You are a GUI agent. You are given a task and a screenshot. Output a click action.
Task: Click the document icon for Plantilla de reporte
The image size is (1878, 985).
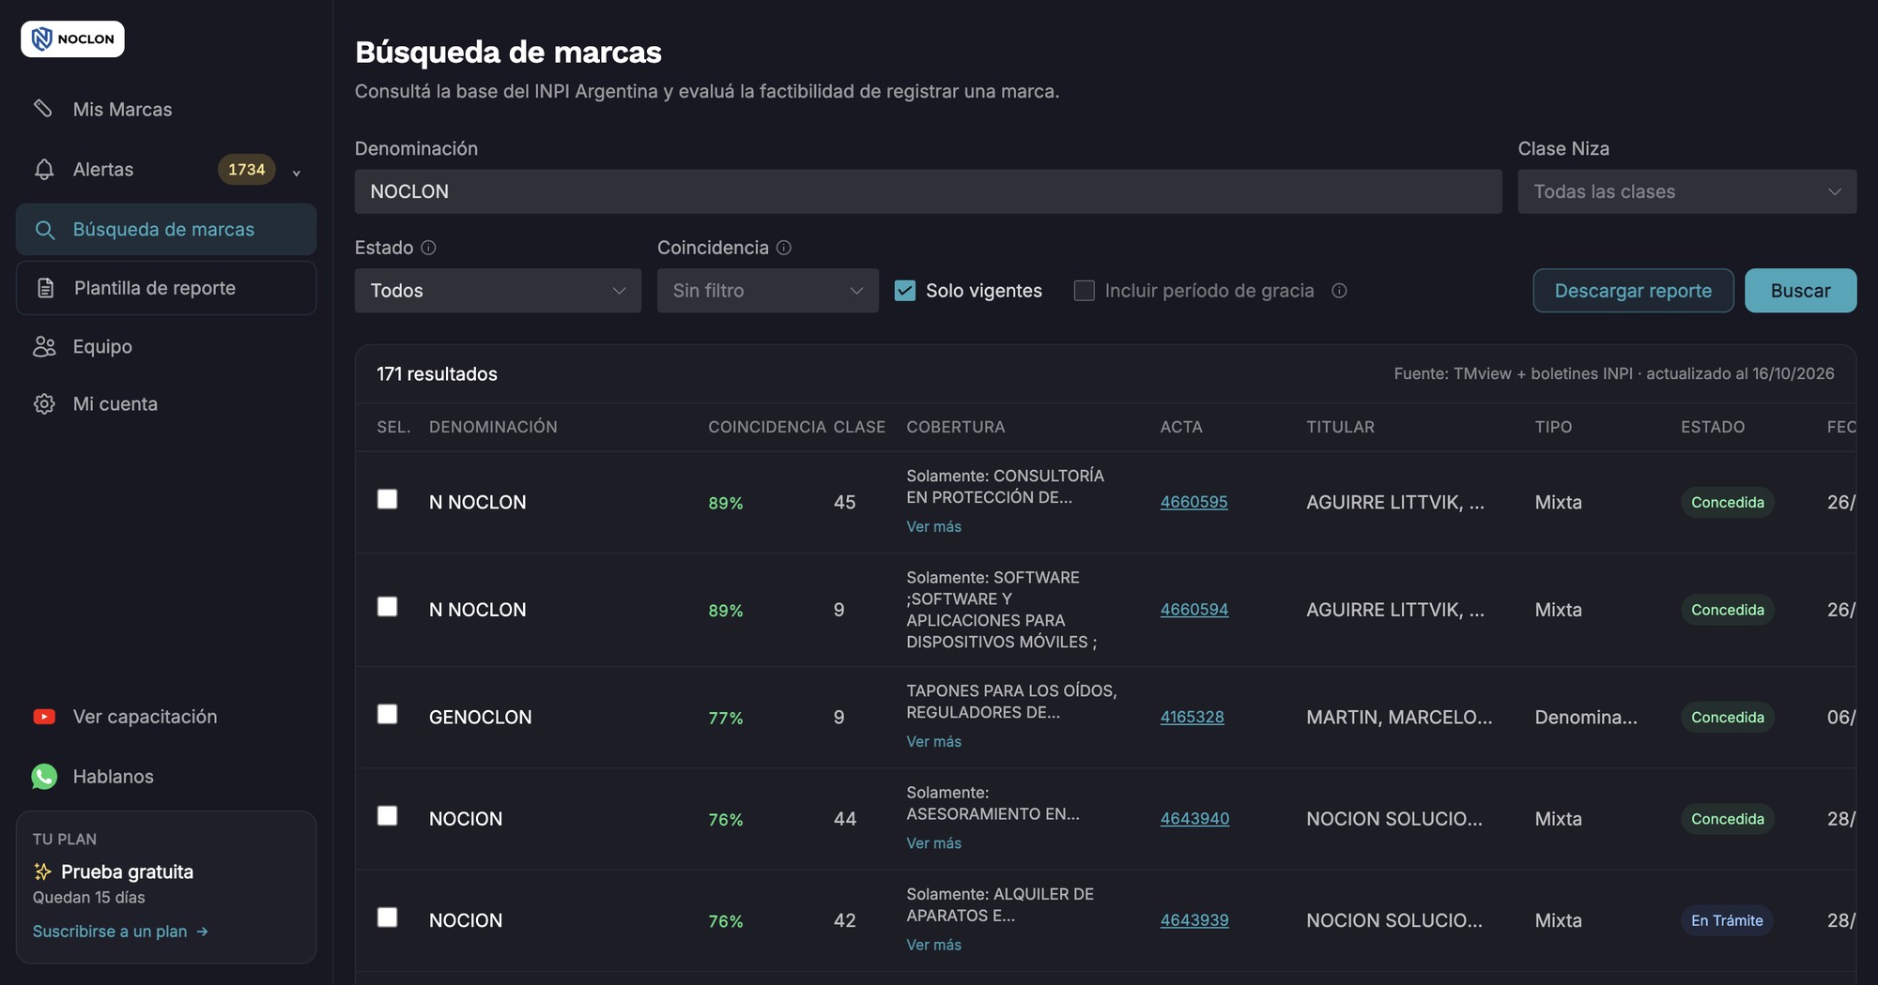pyautogui.click(x=45, y=288)
